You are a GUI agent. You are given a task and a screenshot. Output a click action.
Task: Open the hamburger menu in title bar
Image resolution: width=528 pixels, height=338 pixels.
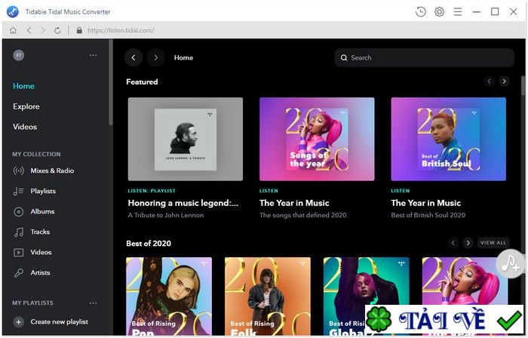(x=458, y=11)
